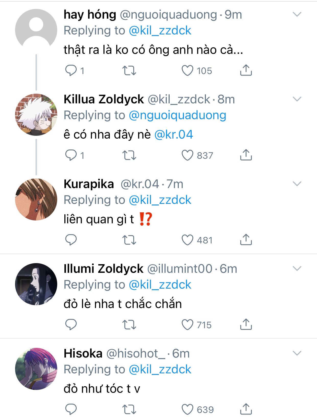Reply to hay hóng's tweet

click(71, 70)
